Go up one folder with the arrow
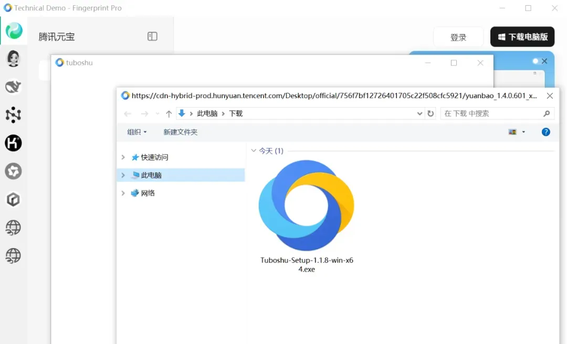Viewport: 567px width, 344px height. (x=169, y=114)
